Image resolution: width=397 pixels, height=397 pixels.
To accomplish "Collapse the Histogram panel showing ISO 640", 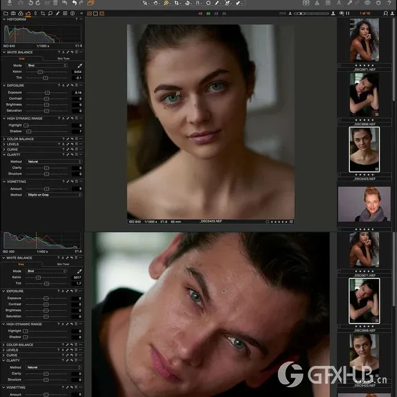I will (x=4, y=19).
